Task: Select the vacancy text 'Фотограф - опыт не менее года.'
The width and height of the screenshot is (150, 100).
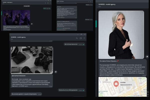Action: click(21, 79)
